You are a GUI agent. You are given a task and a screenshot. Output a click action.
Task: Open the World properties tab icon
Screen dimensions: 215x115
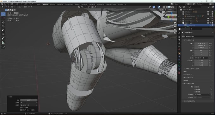[x=179, y=49]
